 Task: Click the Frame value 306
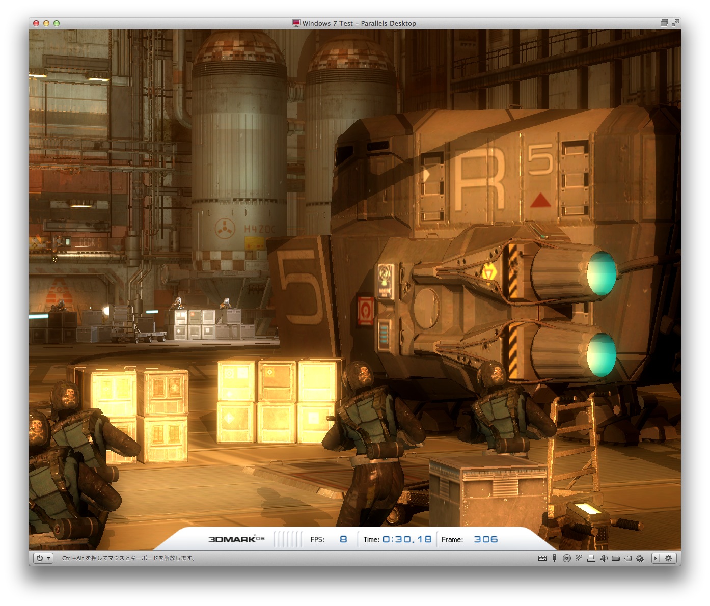pos(486,539)
